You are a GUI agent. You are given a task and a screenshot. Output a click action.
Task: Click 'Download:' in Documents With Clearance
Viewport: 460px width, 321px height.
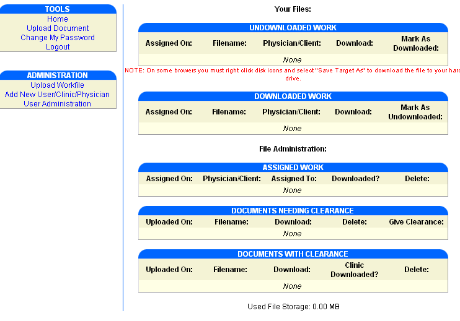coord(292,270)
